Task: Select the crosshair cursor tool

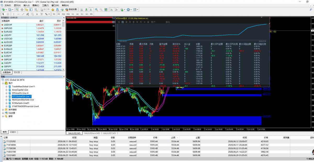Action: 8,14
